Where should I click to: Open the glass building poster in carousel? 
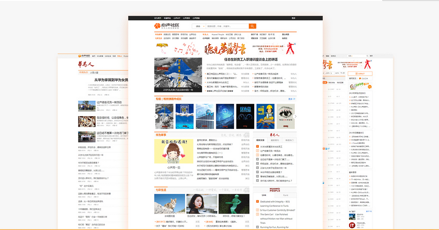tap(204, 116)
